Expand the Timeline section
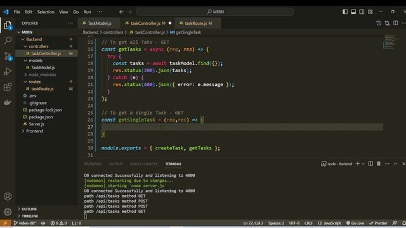Image resolution: width=406 pixels, height=228 pixels. coord(30,216)
